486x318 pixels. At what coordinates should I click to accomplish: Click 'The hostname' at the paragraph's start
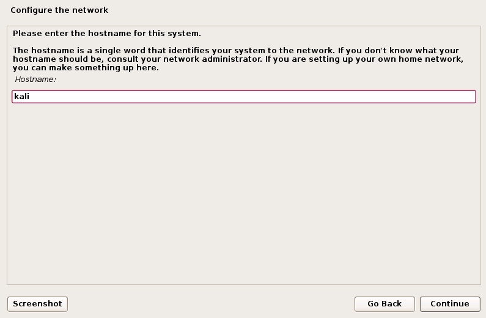[43, 51]
